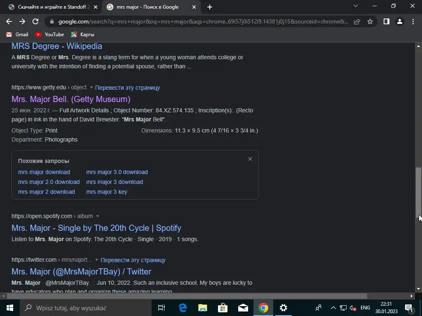Screen dimensions: 422x316
Task: Close the Standoff 2 tab
Action: coord(96,7)
